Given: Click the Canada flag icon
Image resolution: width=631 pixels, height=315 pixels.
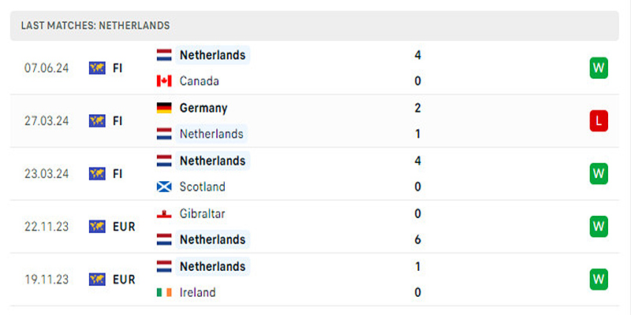Looking at the screenshot, I should [164, 81].
